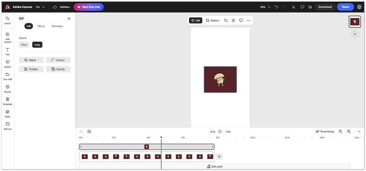Screen dimensions: 366x171
Task: Set Repeat to Once
Action: click(x=24, y=44)
